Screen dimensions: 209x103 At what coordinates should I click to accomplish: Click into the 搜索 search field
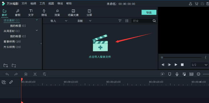click(x=142, y=21)
